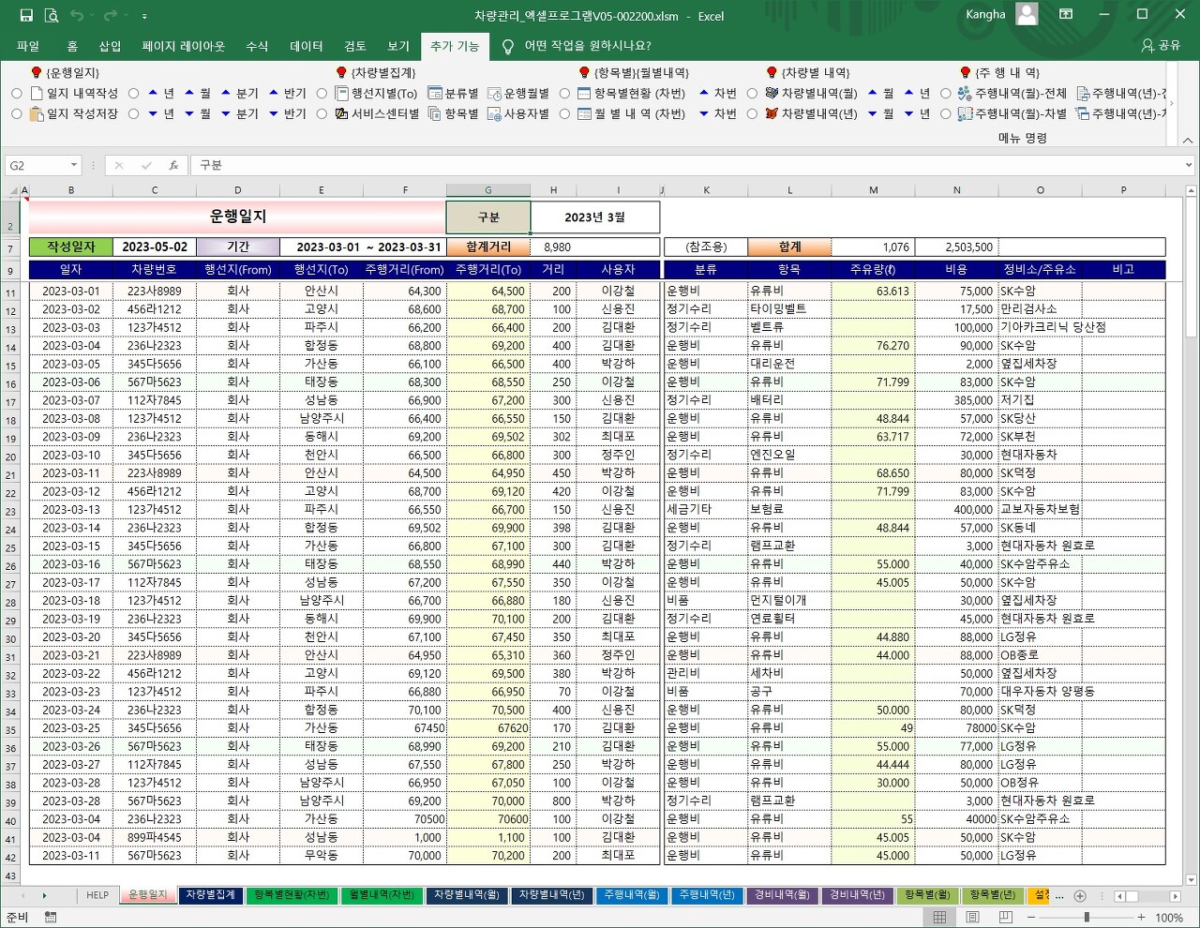Click the macro recording icon in status bar
Viewport: 1200px width, 928px height.
point(51,918)
